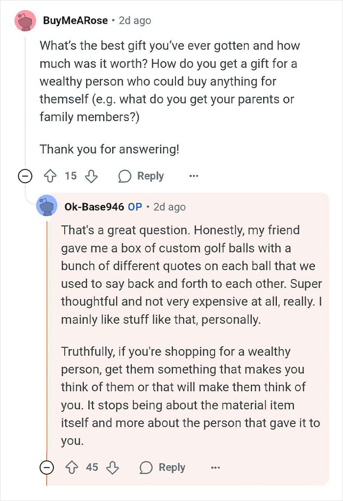Click the vote count 45 on the reply

[x=92, y=467]
